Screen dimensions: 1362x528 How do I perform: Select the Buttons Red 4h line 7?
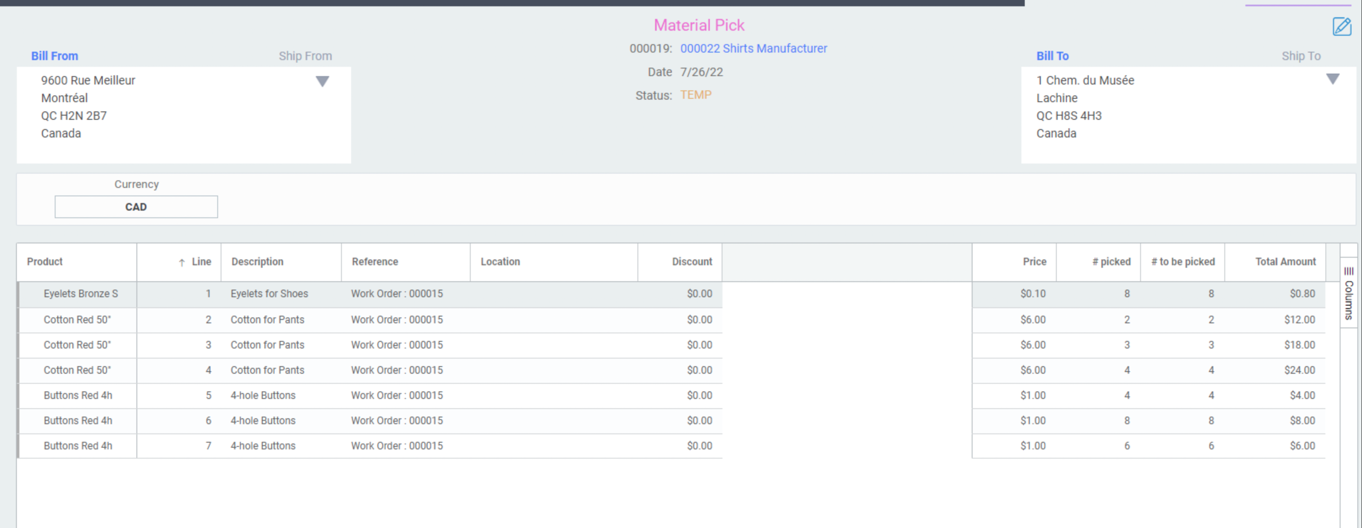coord(78,446)
